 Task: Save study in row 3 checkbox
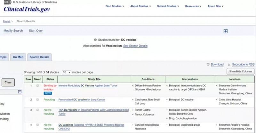pyautogui.click(x=37, y=110)
